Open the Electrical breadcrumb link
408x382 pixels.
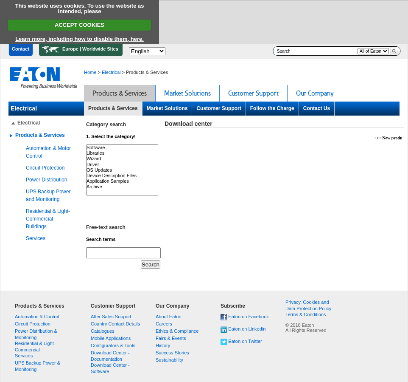[111, 72]
